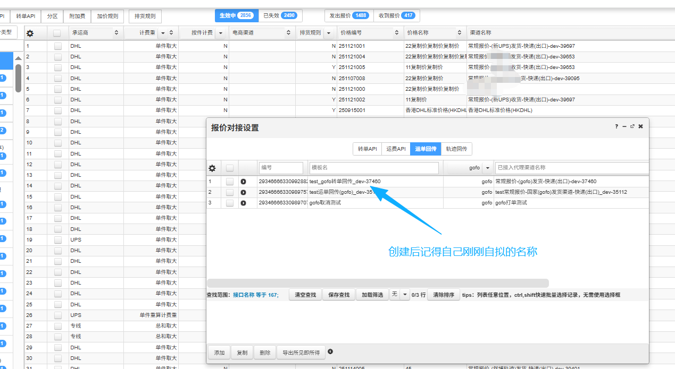Show 发出报价 1488 tab
The width and height of the screenshot is (675, 369).
[349, 16]
